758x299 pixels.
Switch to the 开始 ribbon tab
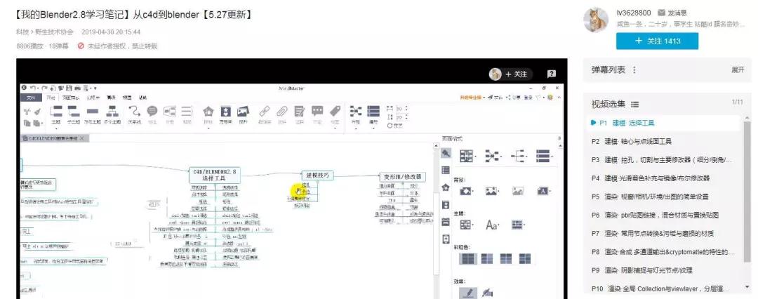click(x=51, y=98)
